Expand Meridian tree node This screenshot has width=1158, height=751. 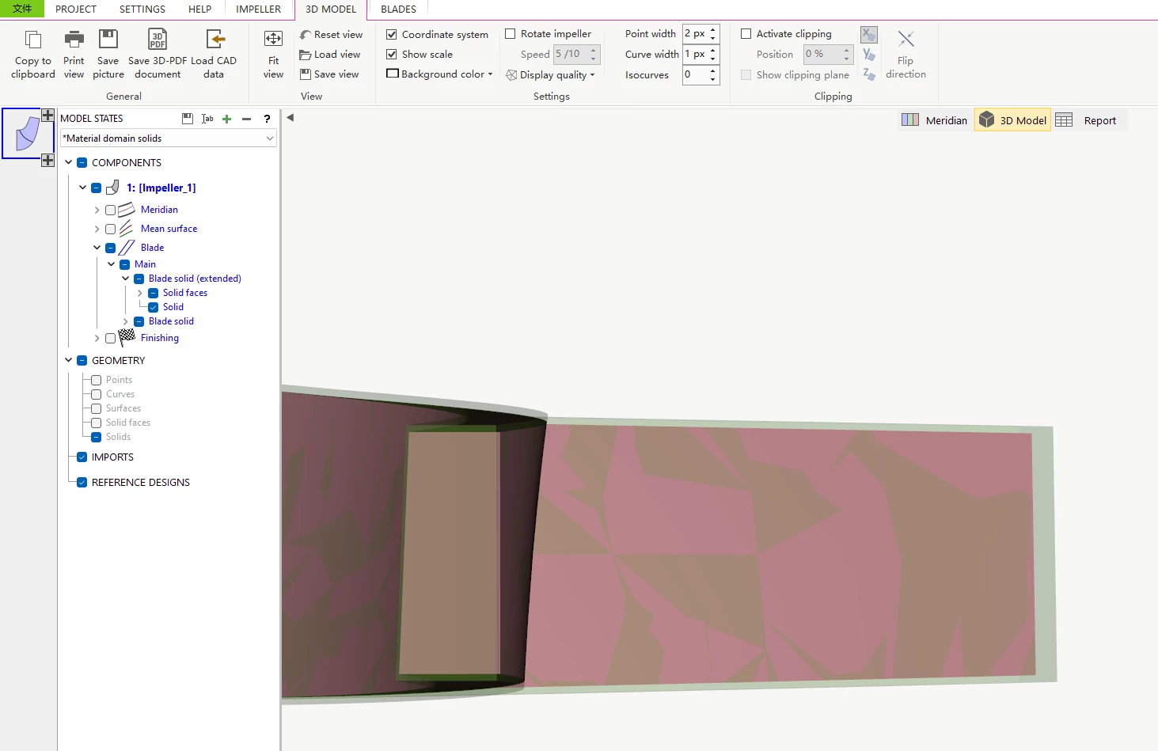(97, 211)
